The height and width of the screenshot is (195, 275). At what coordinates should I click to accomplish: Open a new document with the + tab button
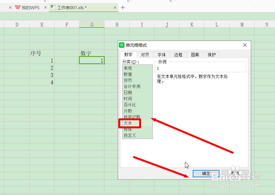[x=122, y=8]
